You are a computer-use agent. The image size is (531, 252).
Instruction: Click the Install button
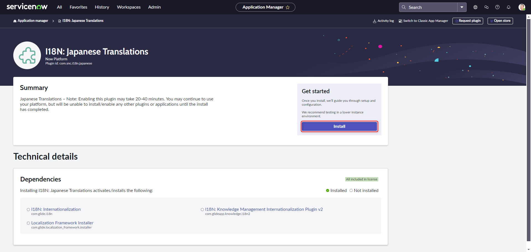click(x=339, y=126)
